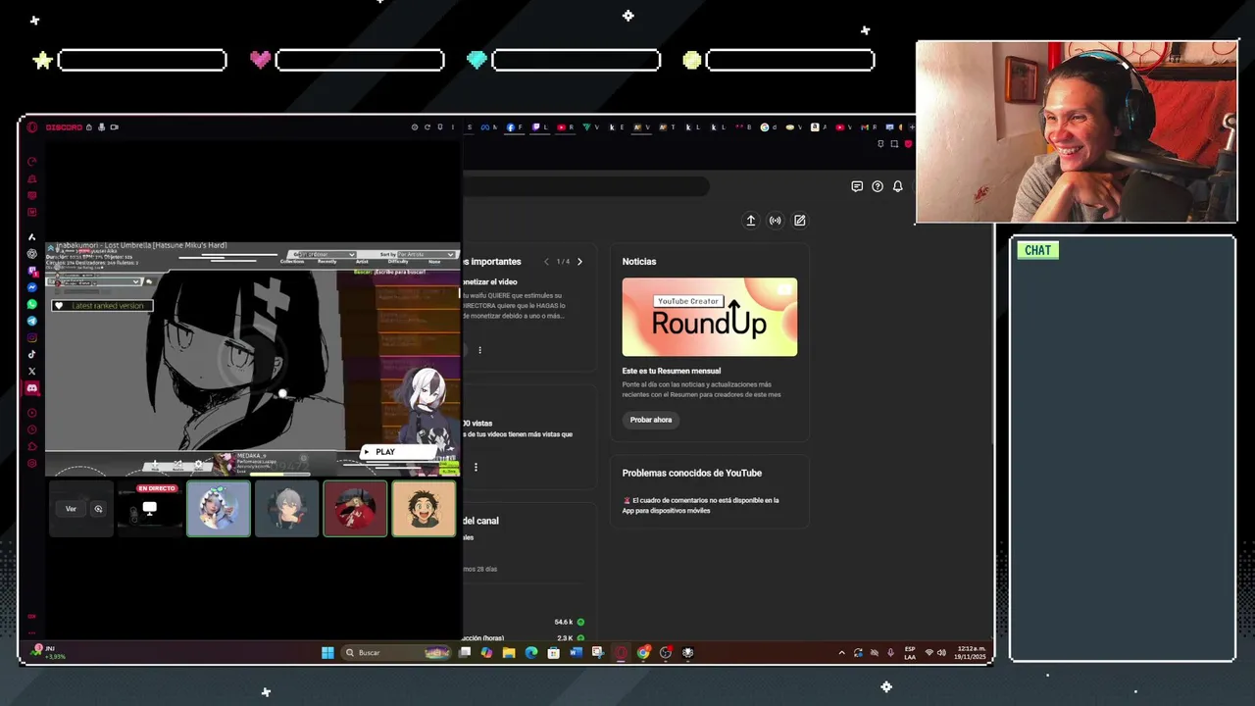
Task: Open YouTube Studio feedback icon
Action: click(x=857, y=186)
